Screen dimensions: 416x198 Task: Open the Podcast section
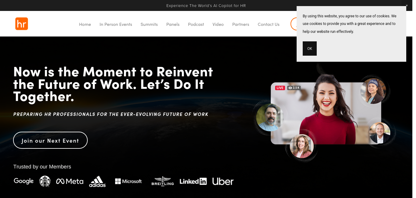point(196,24)
